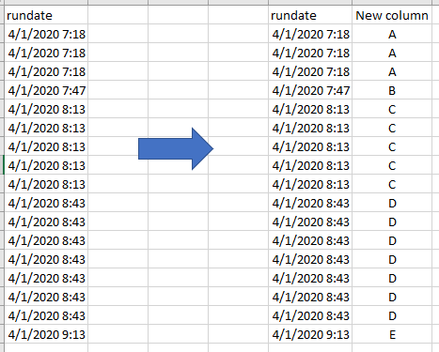Select the cell containing letter E
Viewport: 439px width, 352px height.
[x=392, y=334]
